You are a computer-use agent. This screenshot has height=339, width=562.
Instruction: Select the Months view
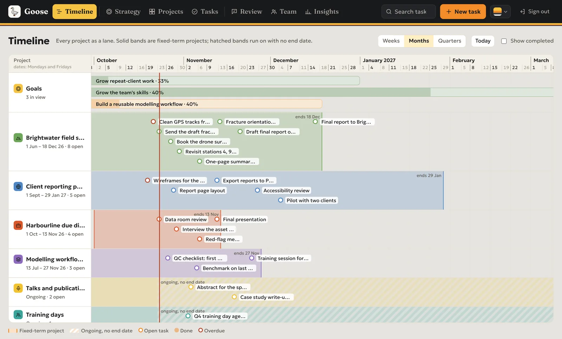(419, 41)
